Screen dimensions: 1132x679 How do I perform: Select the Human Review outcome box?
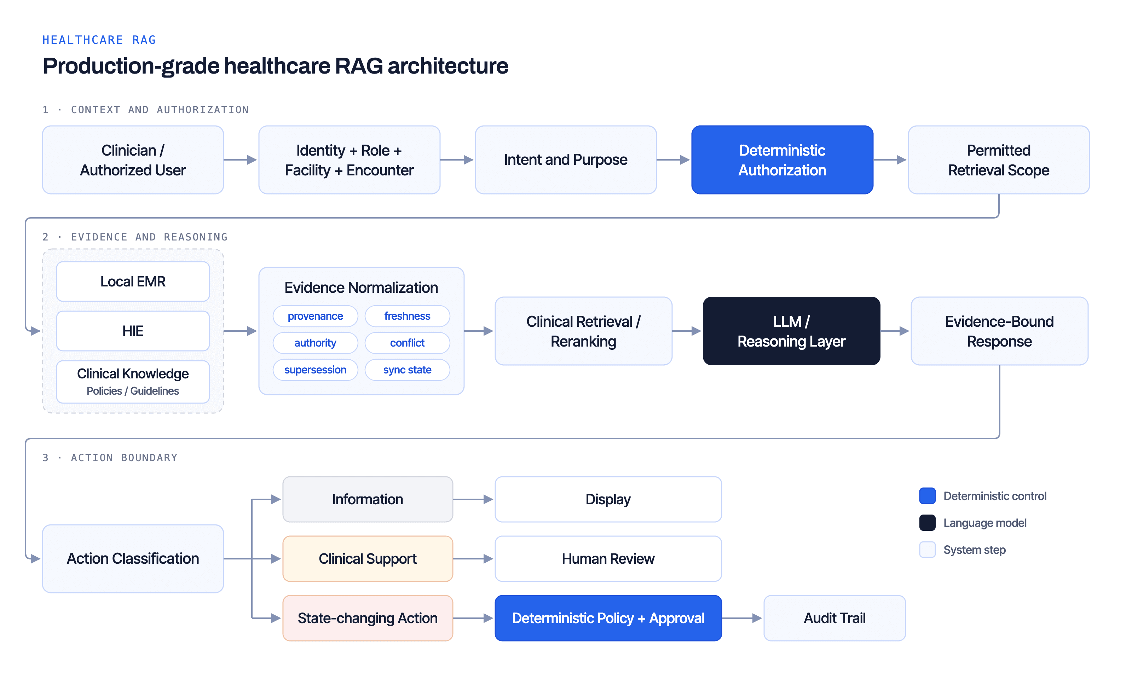pos(608,559)
